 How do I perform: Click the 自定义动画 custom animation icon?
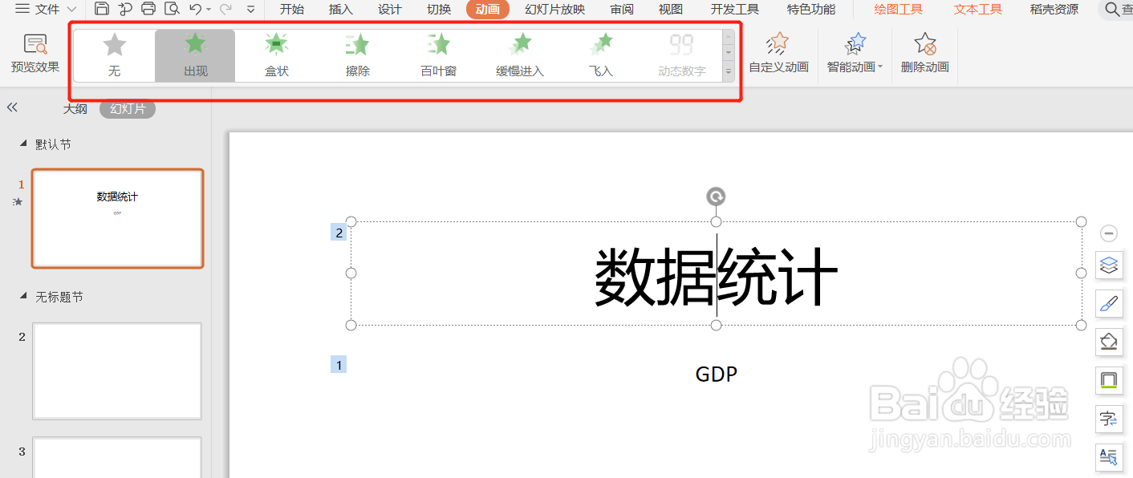pos(778,54)
